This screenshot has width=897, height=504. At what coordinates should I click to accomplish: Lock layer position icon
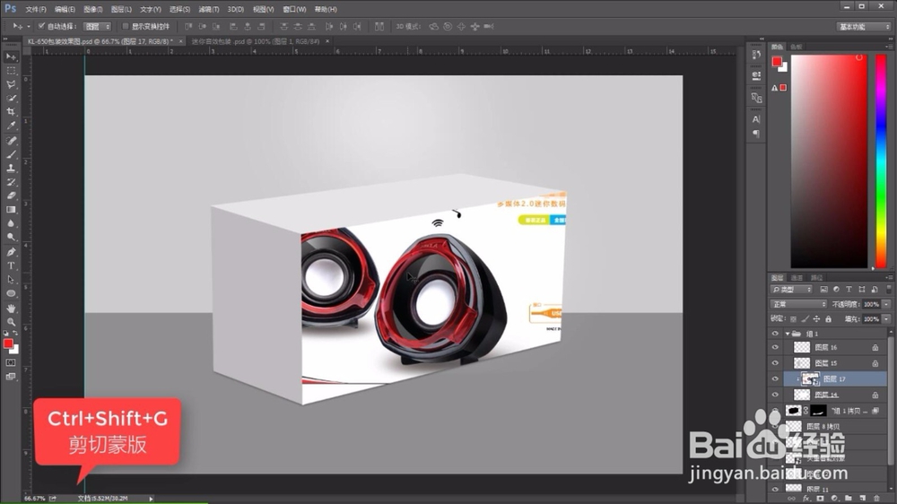pos(817,319)
